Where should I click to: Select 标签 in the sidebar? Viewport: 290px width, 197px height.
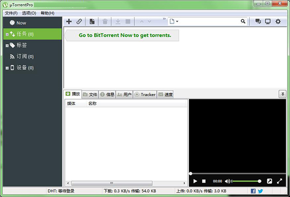[32, 45]
